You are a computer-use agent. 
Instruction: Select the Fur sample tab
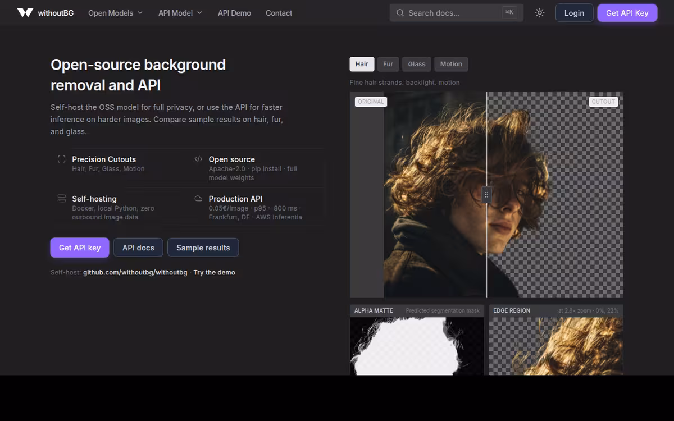[388, 64]
